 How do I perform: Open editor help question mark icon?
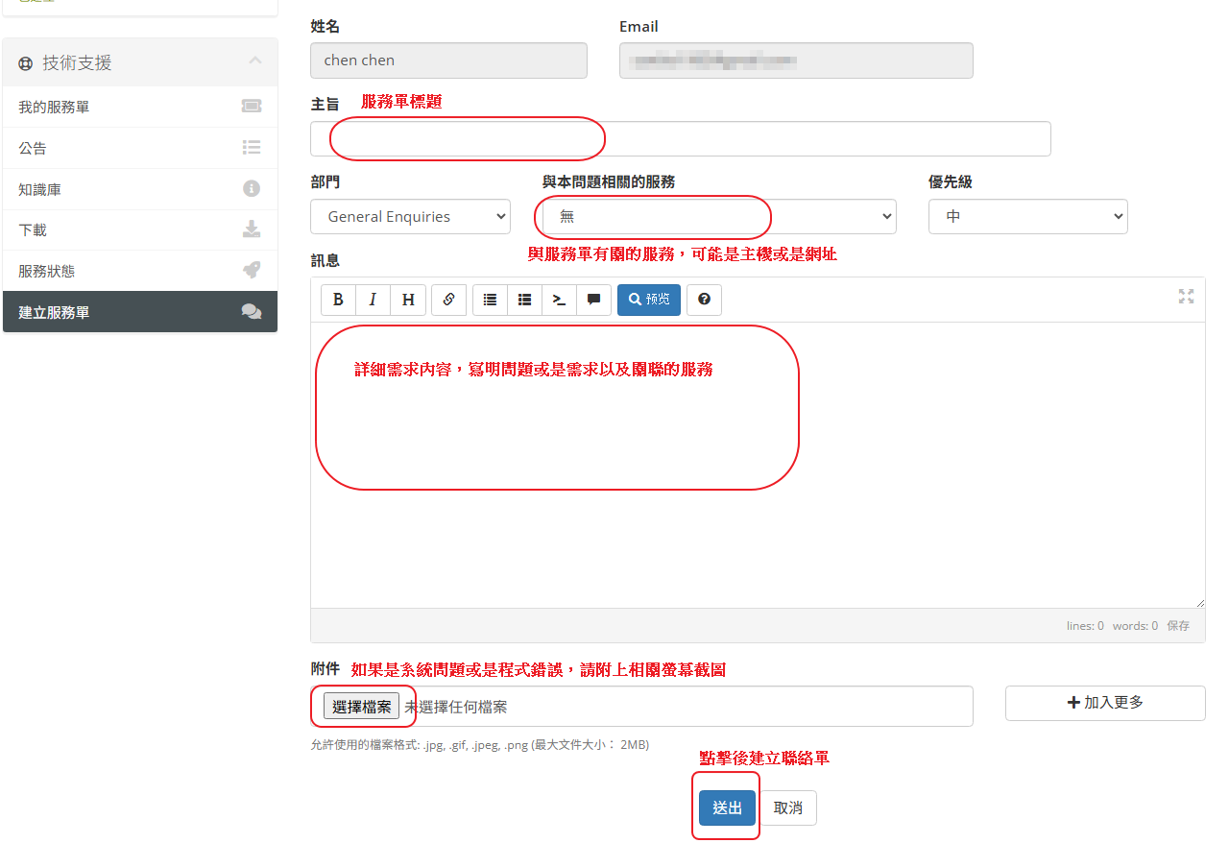(704, 300)
